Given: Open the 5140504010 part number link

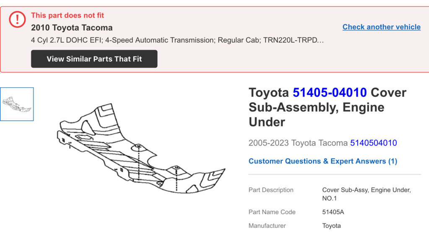Looking at the screenshot, I should coord(374,143).
